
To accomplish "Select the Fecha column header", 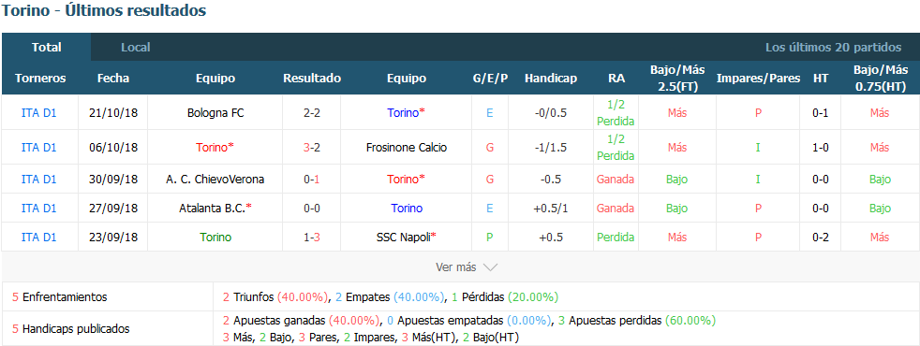I will click(x=113, y=79).
